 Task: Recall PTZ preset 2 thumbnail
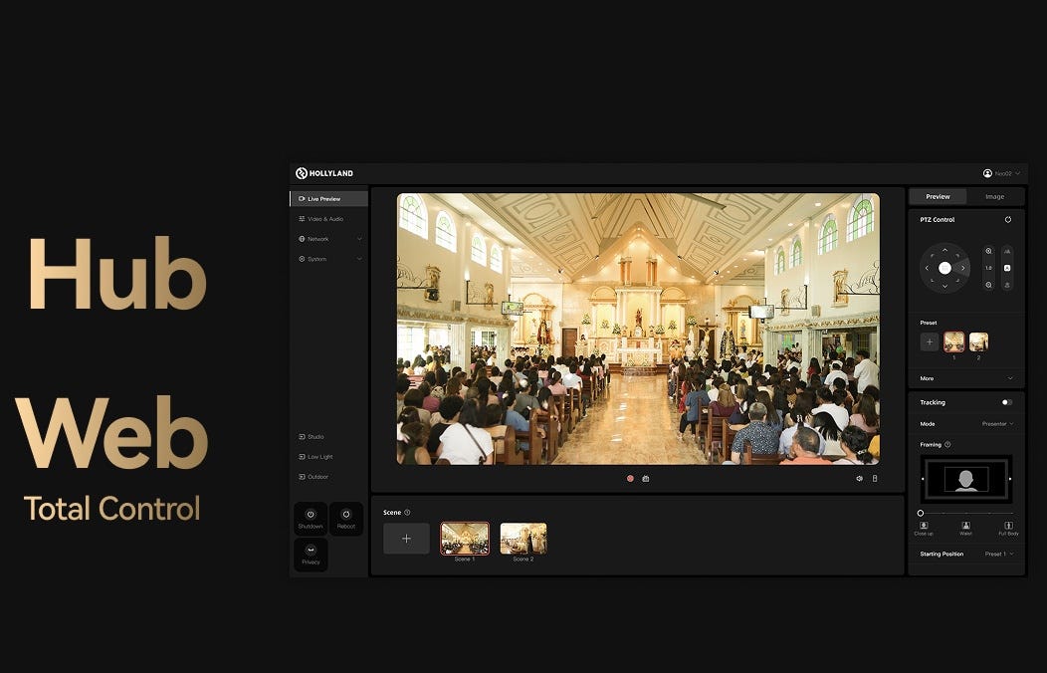(979, 341)
